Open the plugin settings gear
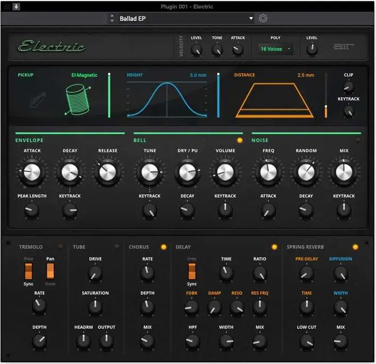Viewport: 376px width, 364px height. (263, 18)
